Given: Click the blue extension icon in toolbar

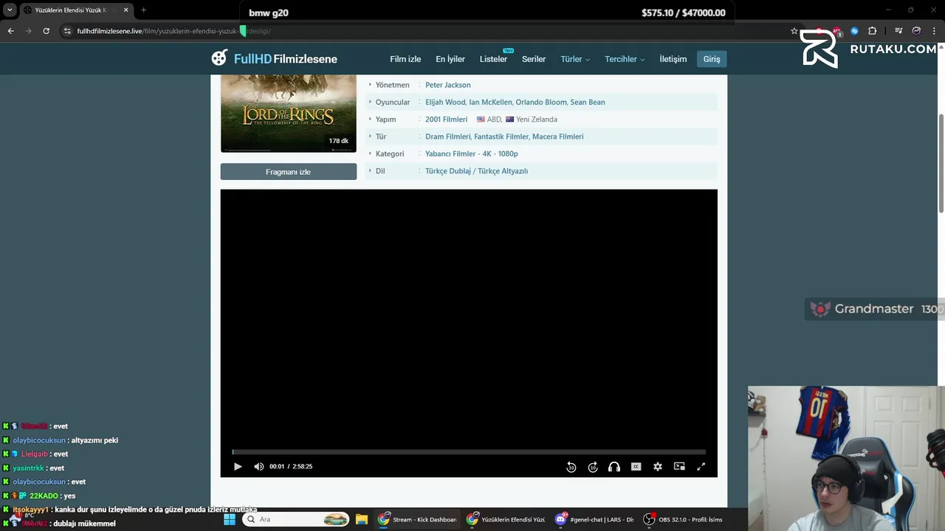Looking at the screenshot, I should [x=855, y=31].
